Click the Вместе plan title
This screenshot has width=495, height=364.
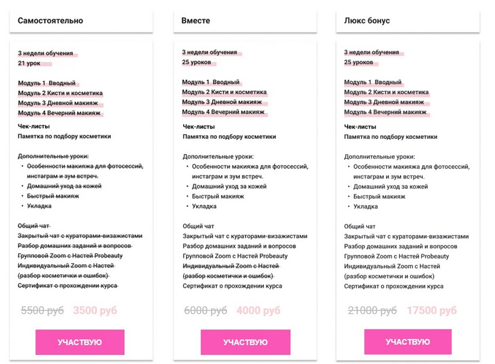pyautogui.click(x=196, y=20)
